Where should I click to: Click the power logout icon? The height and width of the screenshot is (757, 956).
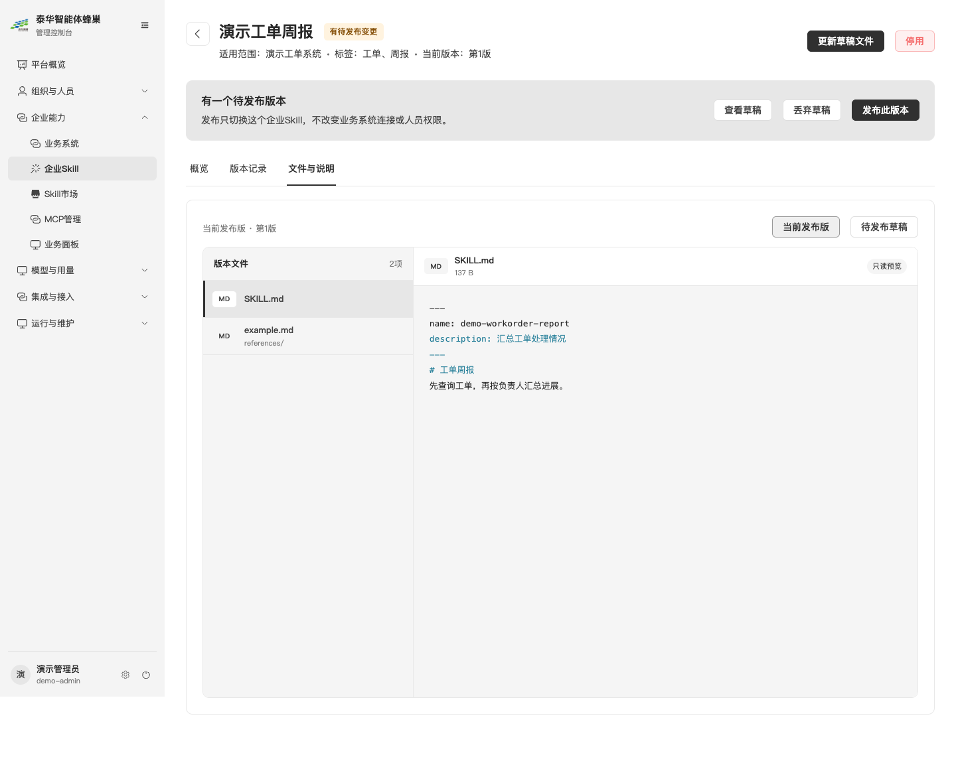pyautogui.click(x=146, y=675)
